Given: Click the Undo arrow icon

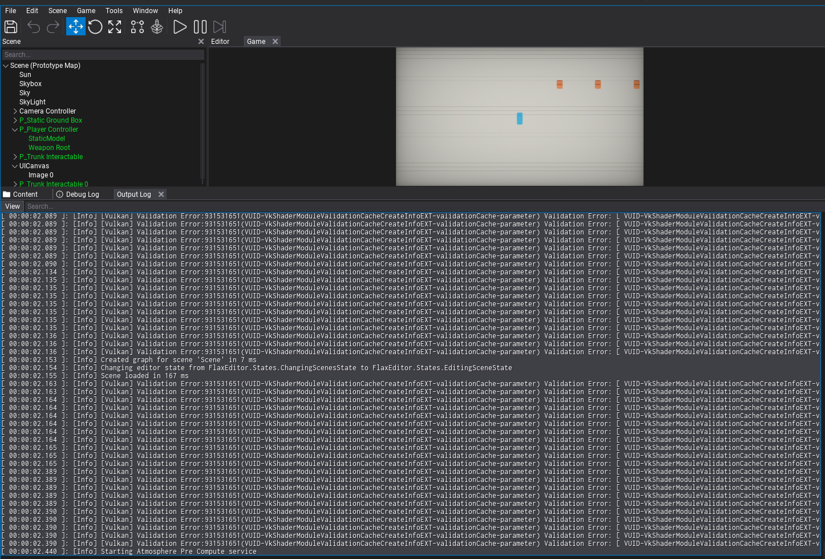Looking at the screenshot, I should (x=33, y=27).
